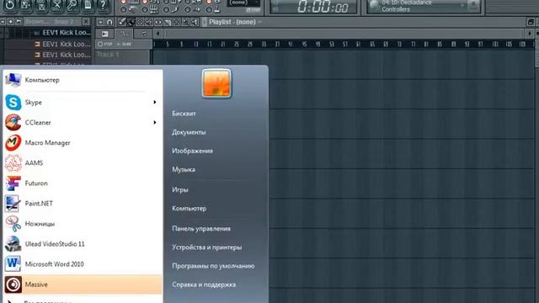This screenshot has width=539, height=303.
Task: Toggle the magnet snap button in Playlist
Action: [x=109, y=22]
